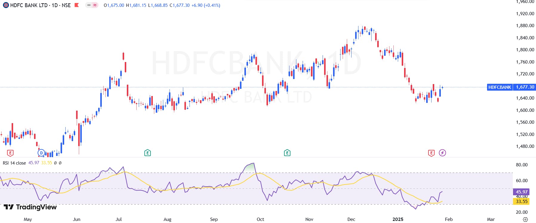
Task: Click the blue HDFCBANK price line label
Action: pos(500,87)
